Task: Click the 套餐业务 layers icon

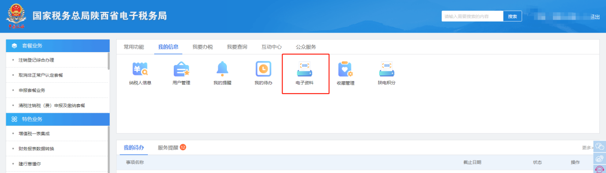Action: coord(14,46)
